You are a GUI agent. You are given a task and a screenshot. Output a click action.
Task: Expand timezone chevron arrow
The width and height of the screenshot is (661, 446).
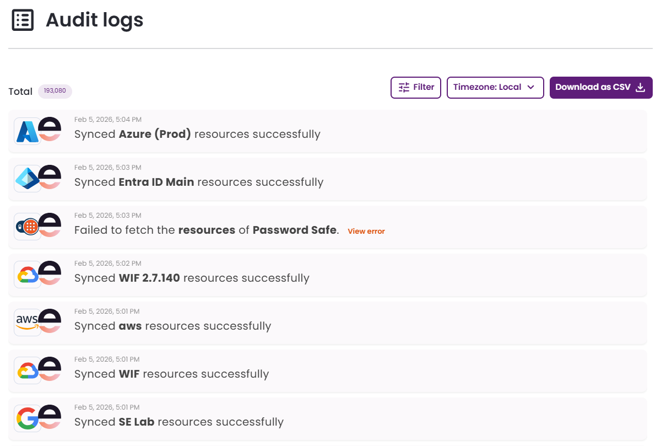click(x=531, y=87)
